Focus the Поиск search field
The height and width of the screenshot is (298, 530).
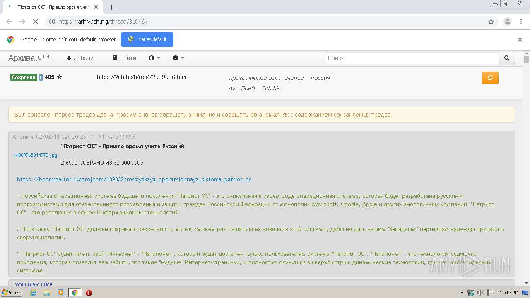[x=412, y=58]
